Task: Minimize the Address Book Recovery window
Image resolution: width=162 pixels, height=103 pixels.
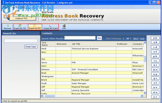Action: pyautogui.click(x=150, y=3)
